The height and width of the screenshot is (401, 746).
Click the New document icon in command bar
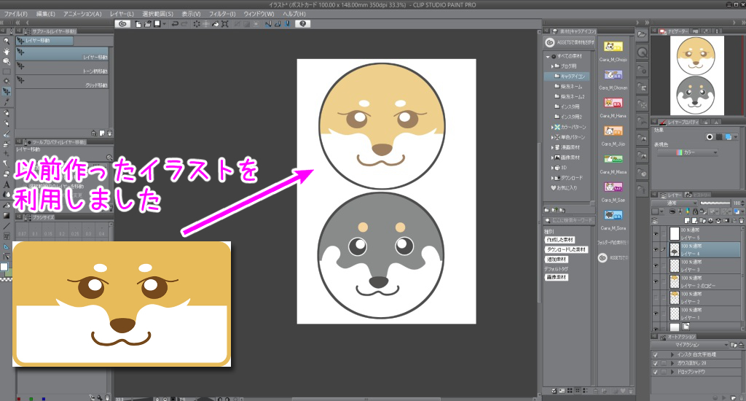pos(138,24)
